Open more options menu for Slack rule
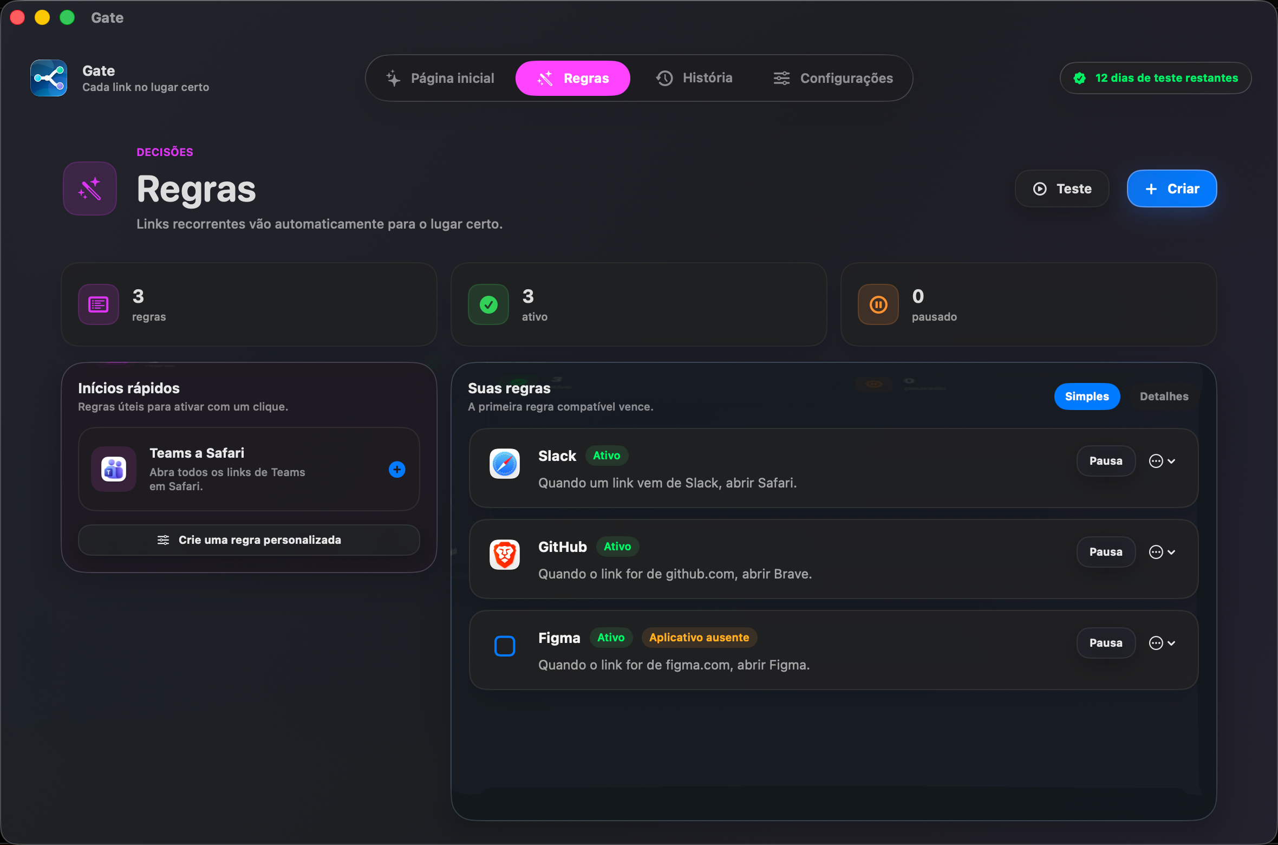 [1162, 461]
